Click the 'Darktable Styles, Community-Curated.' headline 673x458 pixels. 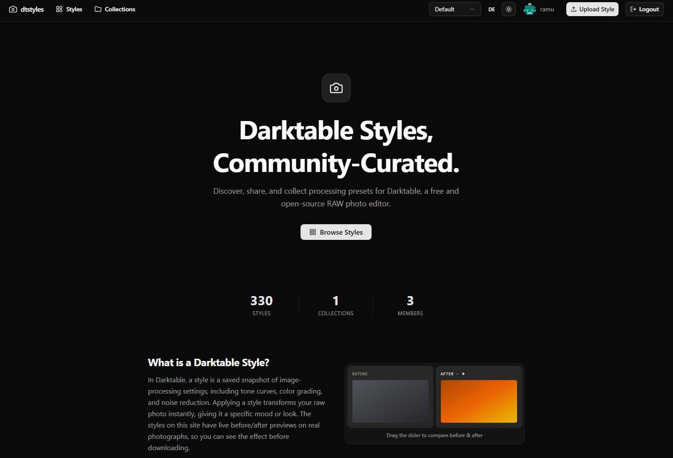[336, 147]
